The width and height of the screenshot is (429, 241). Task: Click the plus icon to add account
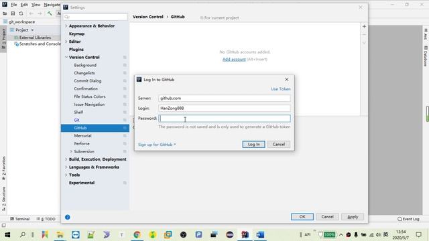(x=364, y=27)
